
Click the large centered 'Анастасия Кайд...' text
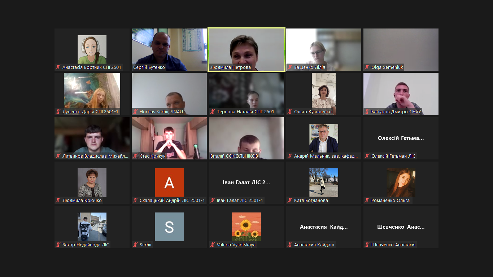point(324,227)
